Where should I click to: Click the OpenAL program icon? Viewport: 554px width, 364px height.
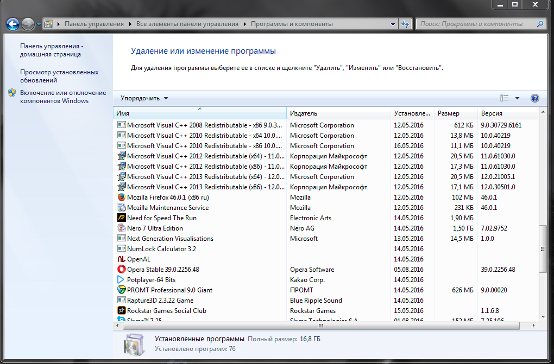tap(121, 259)
